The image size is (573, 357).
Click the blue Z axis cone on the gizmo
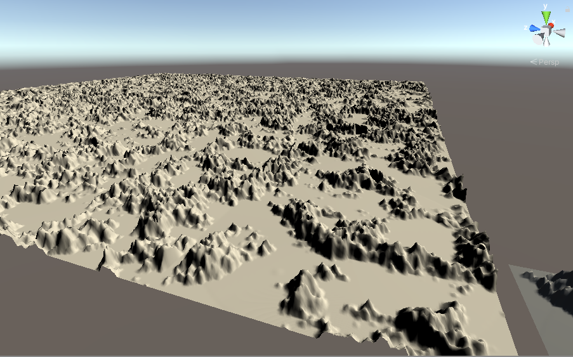pyautogui.click(x=534, y=28)
